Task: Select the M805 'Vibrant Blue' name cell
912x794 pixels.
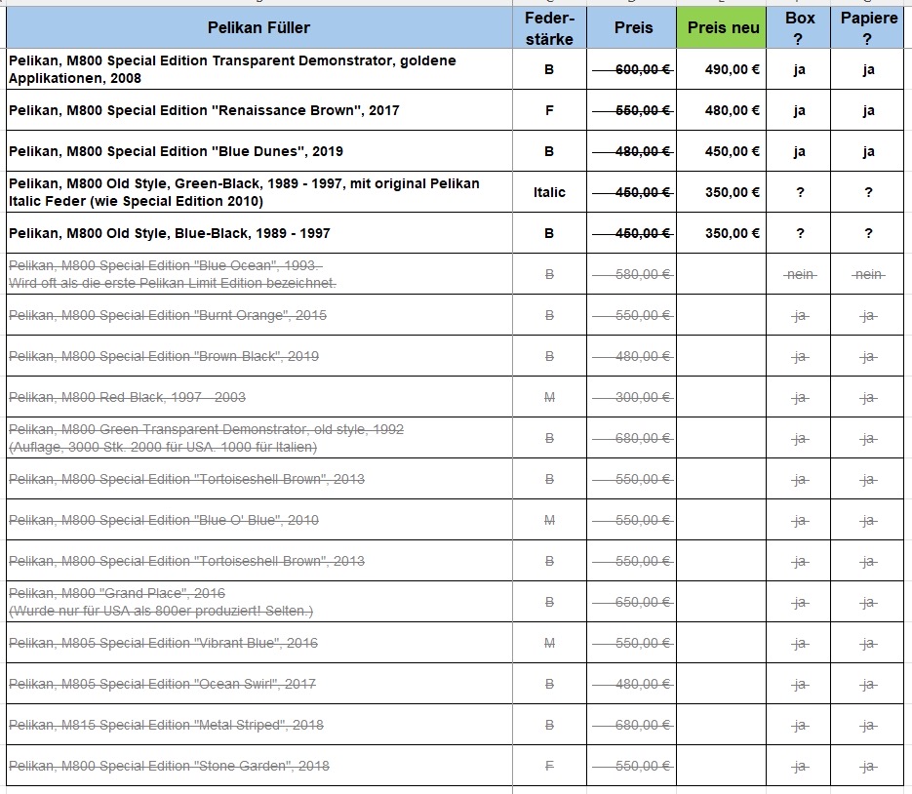Action: (x=259, y=643)
